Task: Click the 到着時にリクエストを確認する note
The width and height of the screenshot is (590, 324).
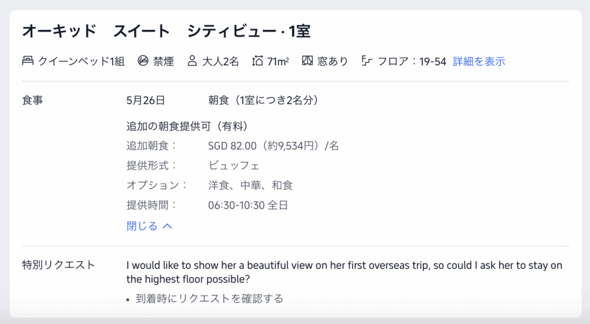Action: 209,299
